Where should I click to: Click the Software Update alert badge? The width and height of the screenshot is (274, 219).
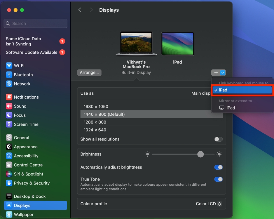click(62, 52)
